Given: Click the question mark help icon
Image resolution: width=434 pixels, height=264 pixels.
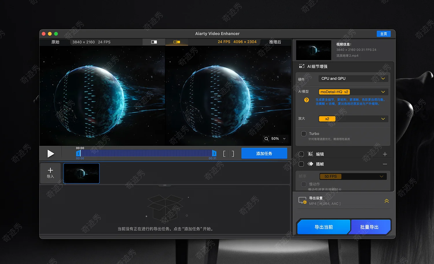Looking at the screenshot, I should (306, 100).
